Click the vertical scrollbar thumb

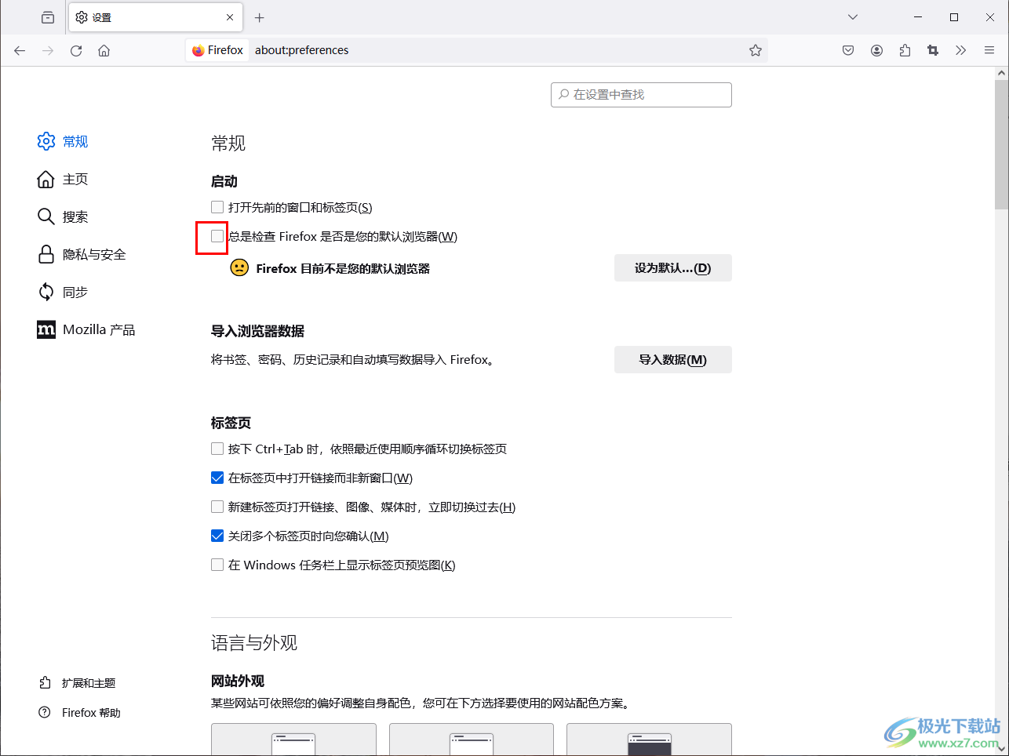(x=1001, y=144)
